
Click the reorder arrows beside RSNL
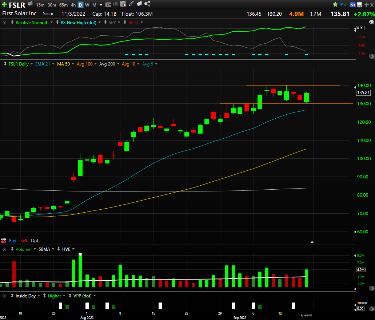(x=125, y=22)
